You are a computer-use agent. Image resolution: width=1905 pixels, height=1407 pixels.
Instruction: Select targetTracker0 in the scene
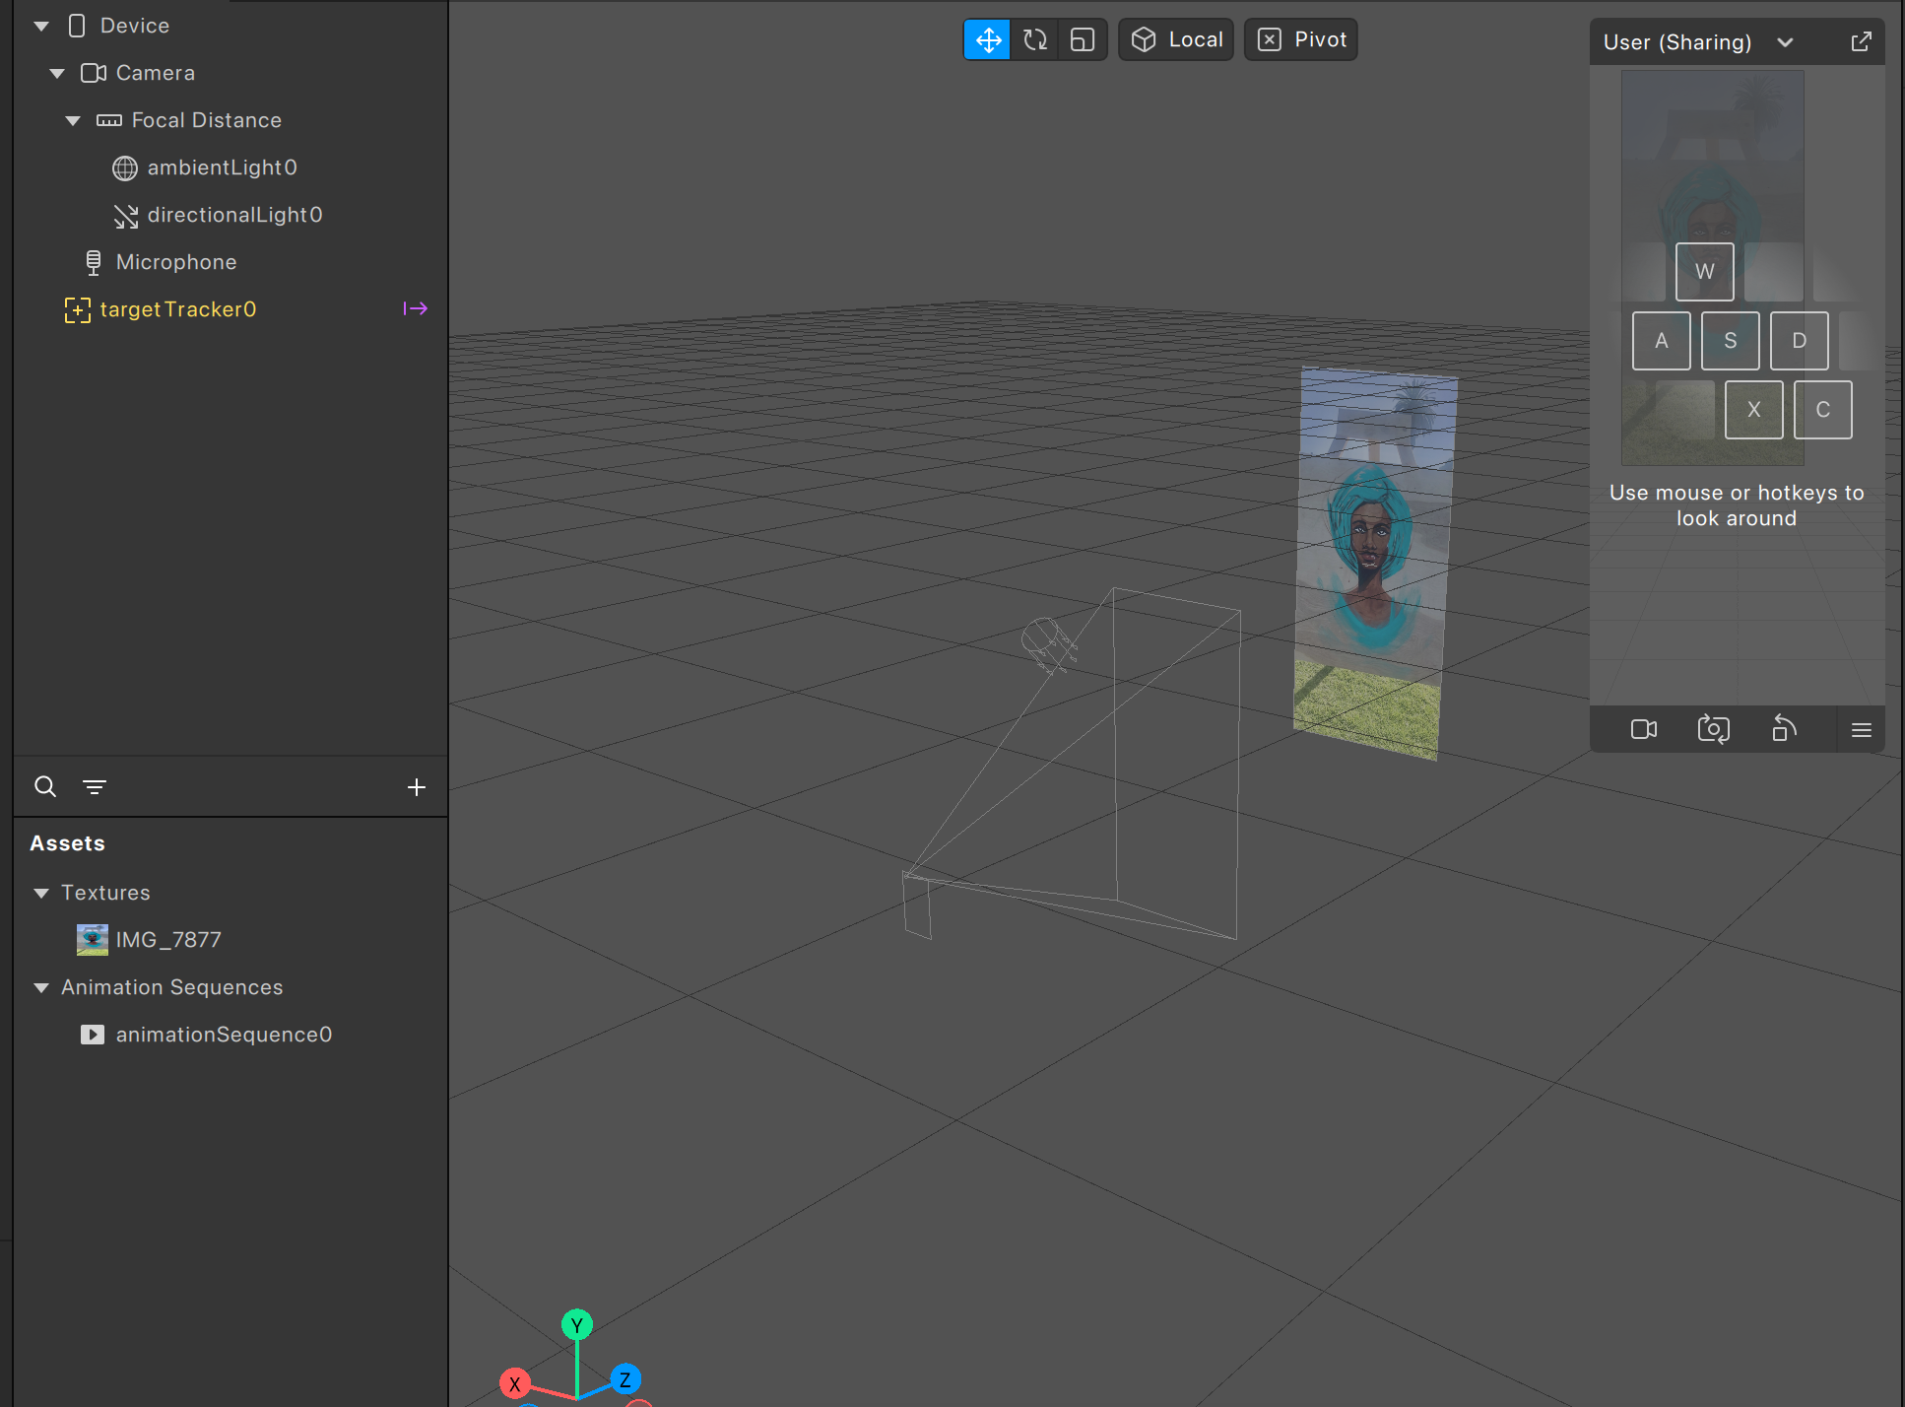point(178,310)
